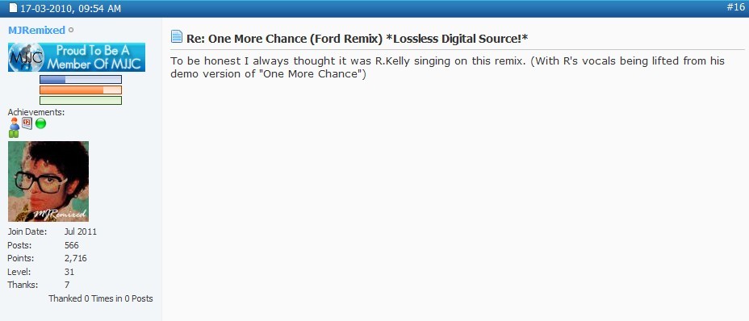Click the Proud To Be A Member Of MJJC banner
Screen dimensions: 749x321
tap(77, 57)
